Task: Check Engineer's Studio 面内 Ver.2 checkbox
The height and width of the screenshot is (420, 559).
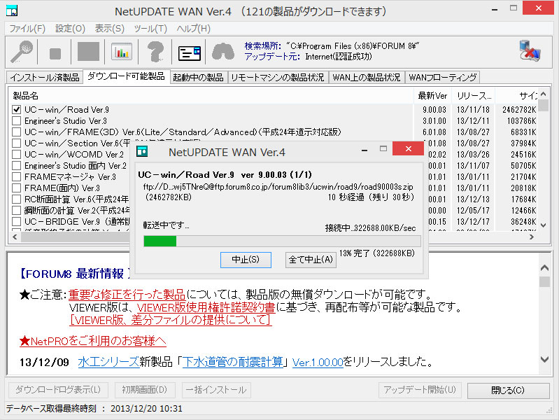Action: point(16,166)
